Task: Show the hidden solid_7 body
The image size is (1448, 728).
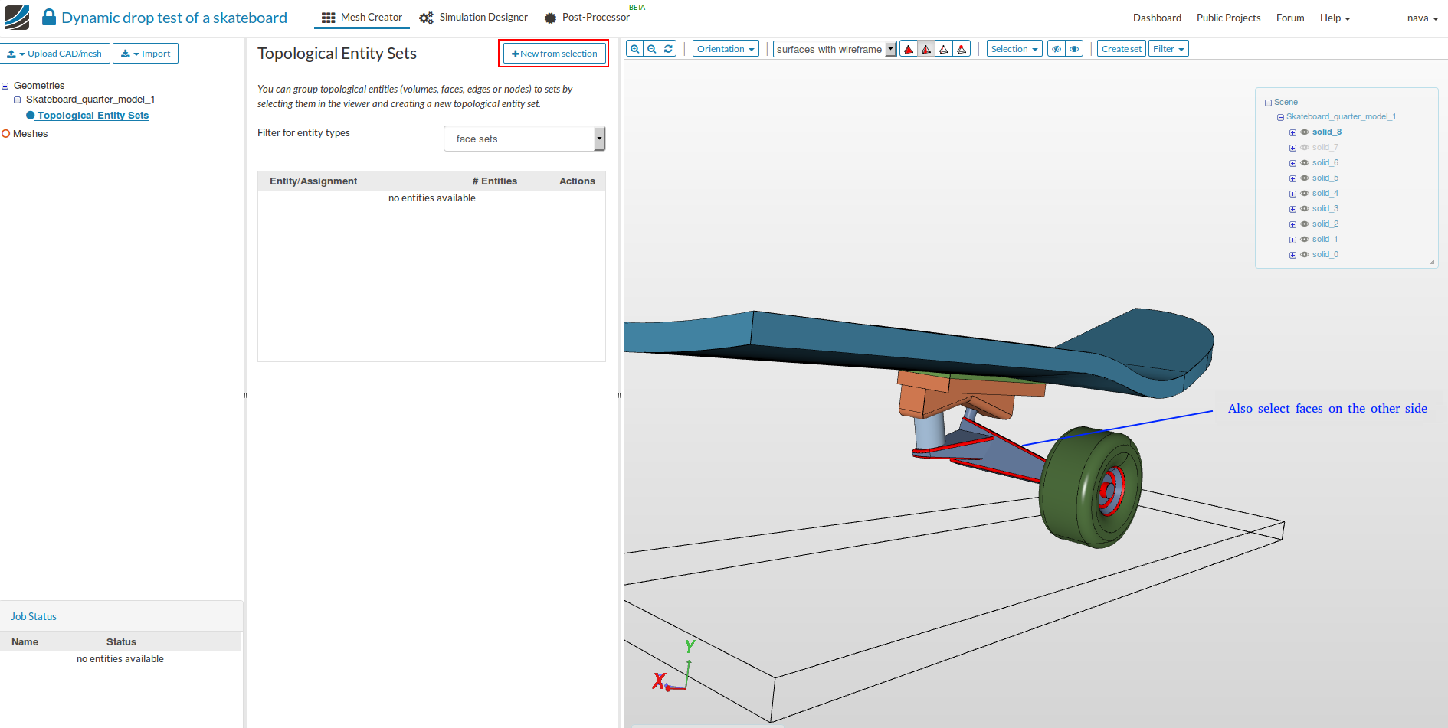Action: point(1305,147)
